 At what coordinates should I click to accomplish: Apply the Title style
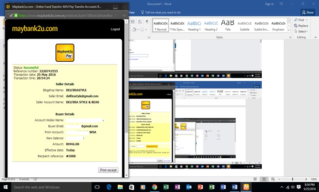coord(228,26)
